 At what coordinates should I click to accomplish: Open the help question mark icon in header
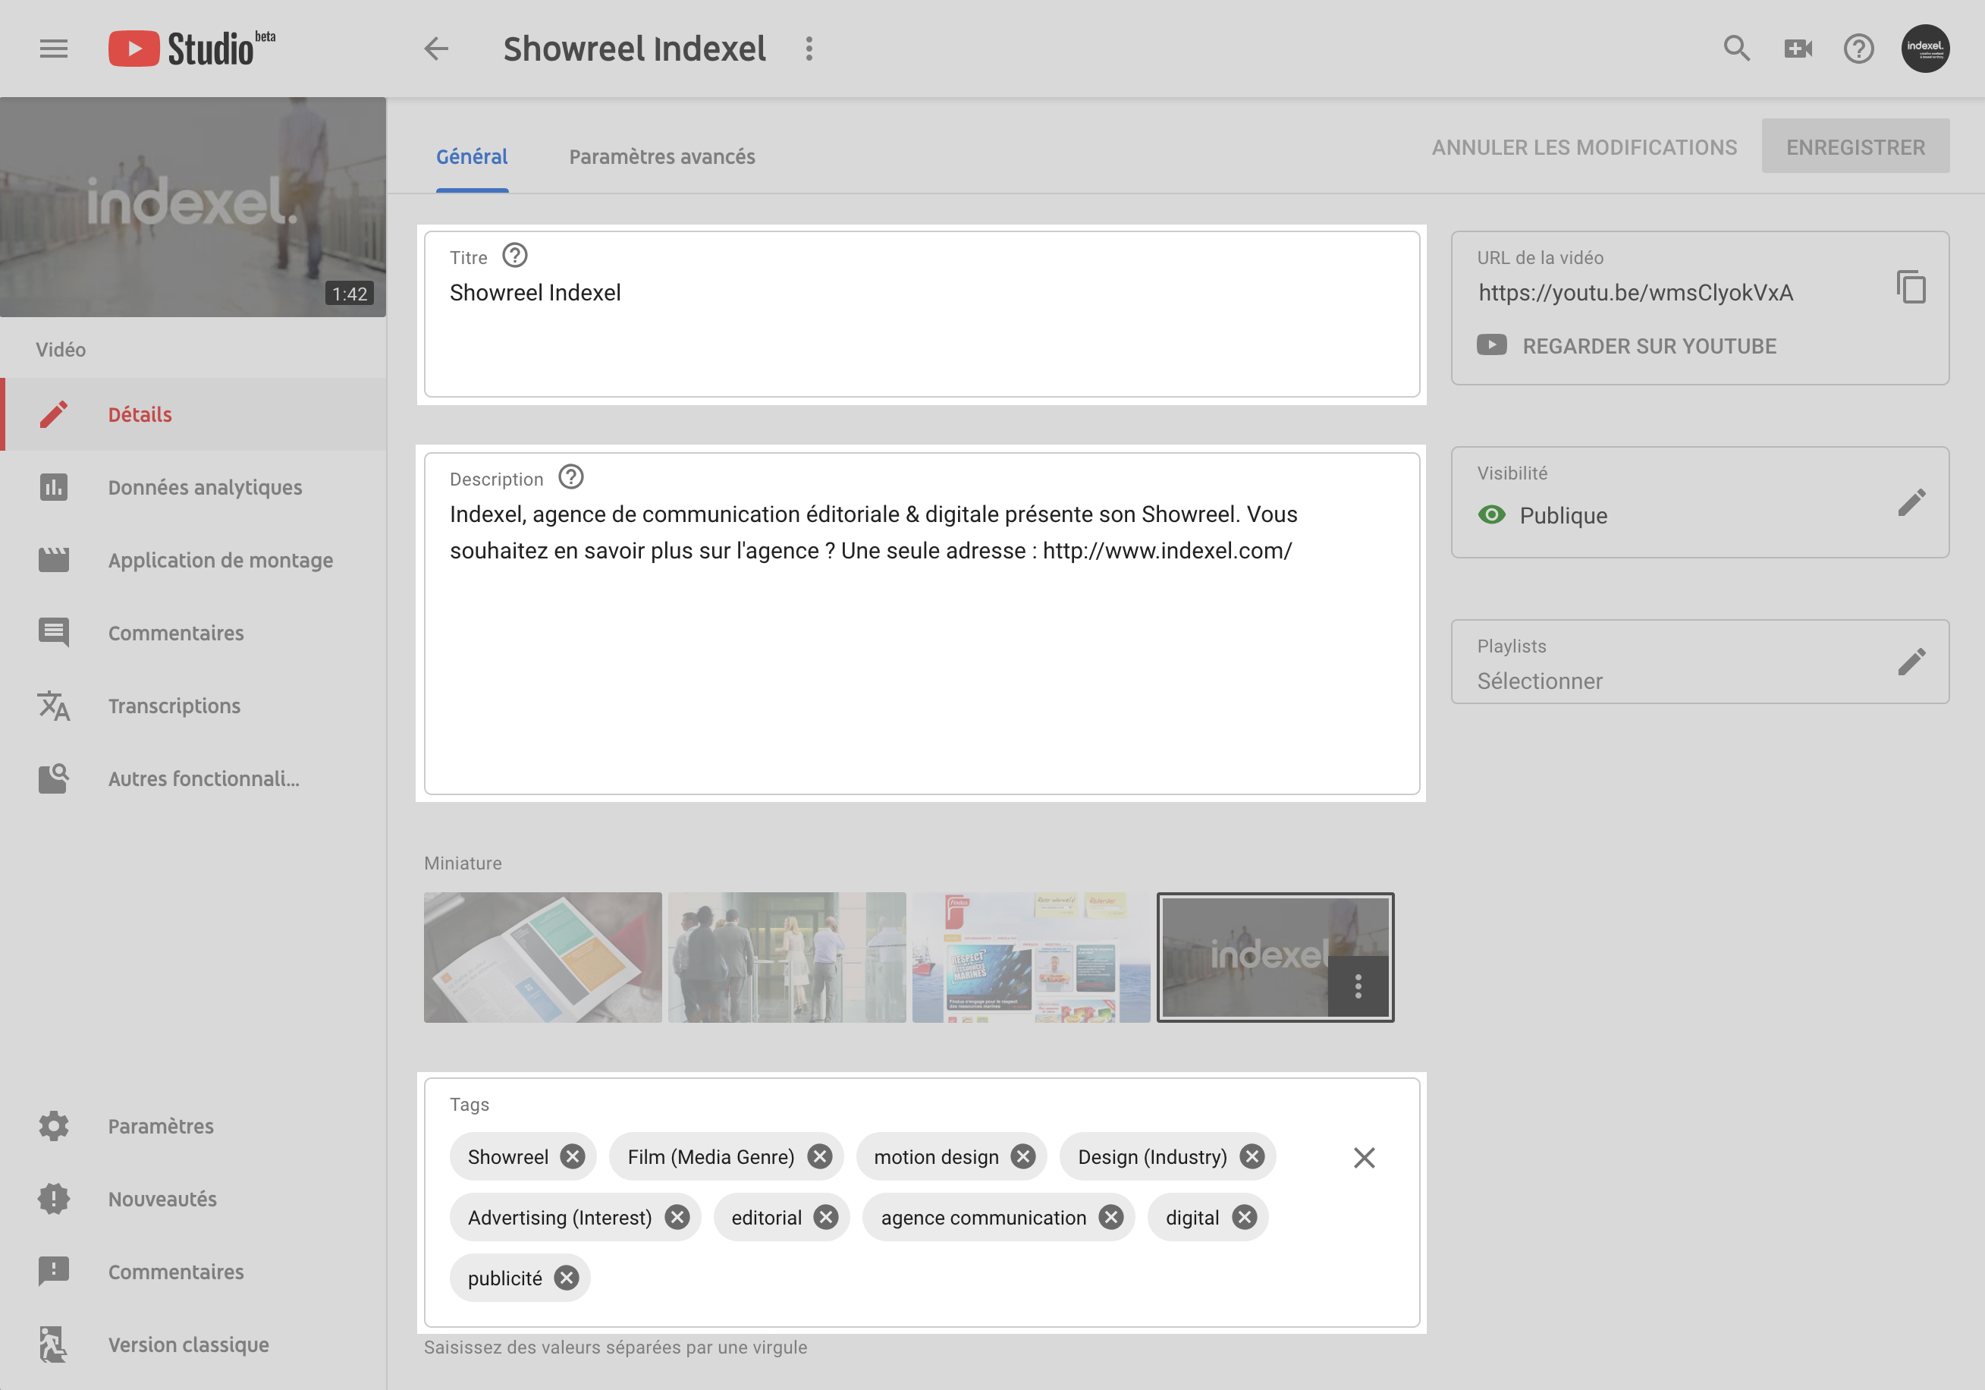1859,49
